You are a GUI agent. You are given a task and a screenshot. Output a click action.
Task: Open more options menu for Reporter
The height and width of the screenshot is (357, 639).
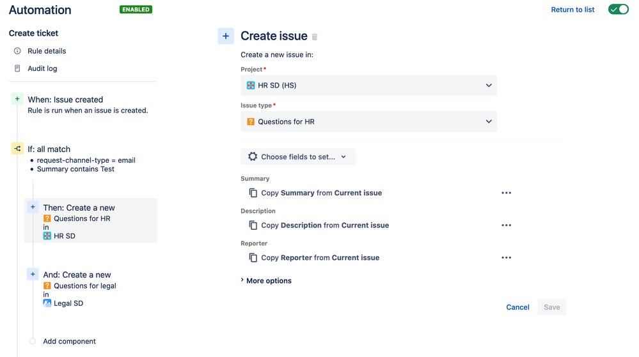(506, 257)
